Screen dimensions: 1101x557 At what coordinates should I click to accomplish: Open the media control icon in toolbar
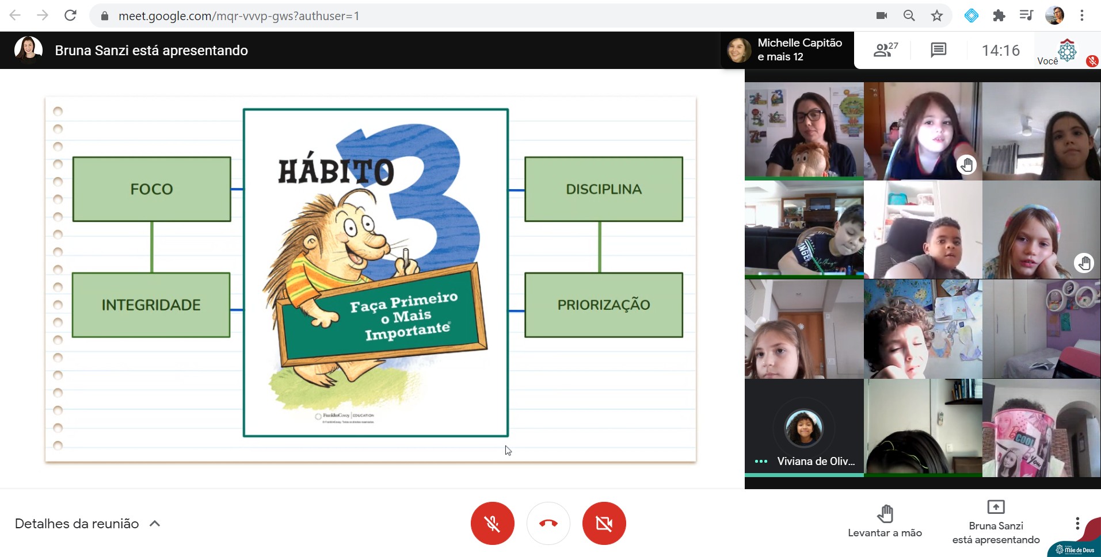(1026, 16)
